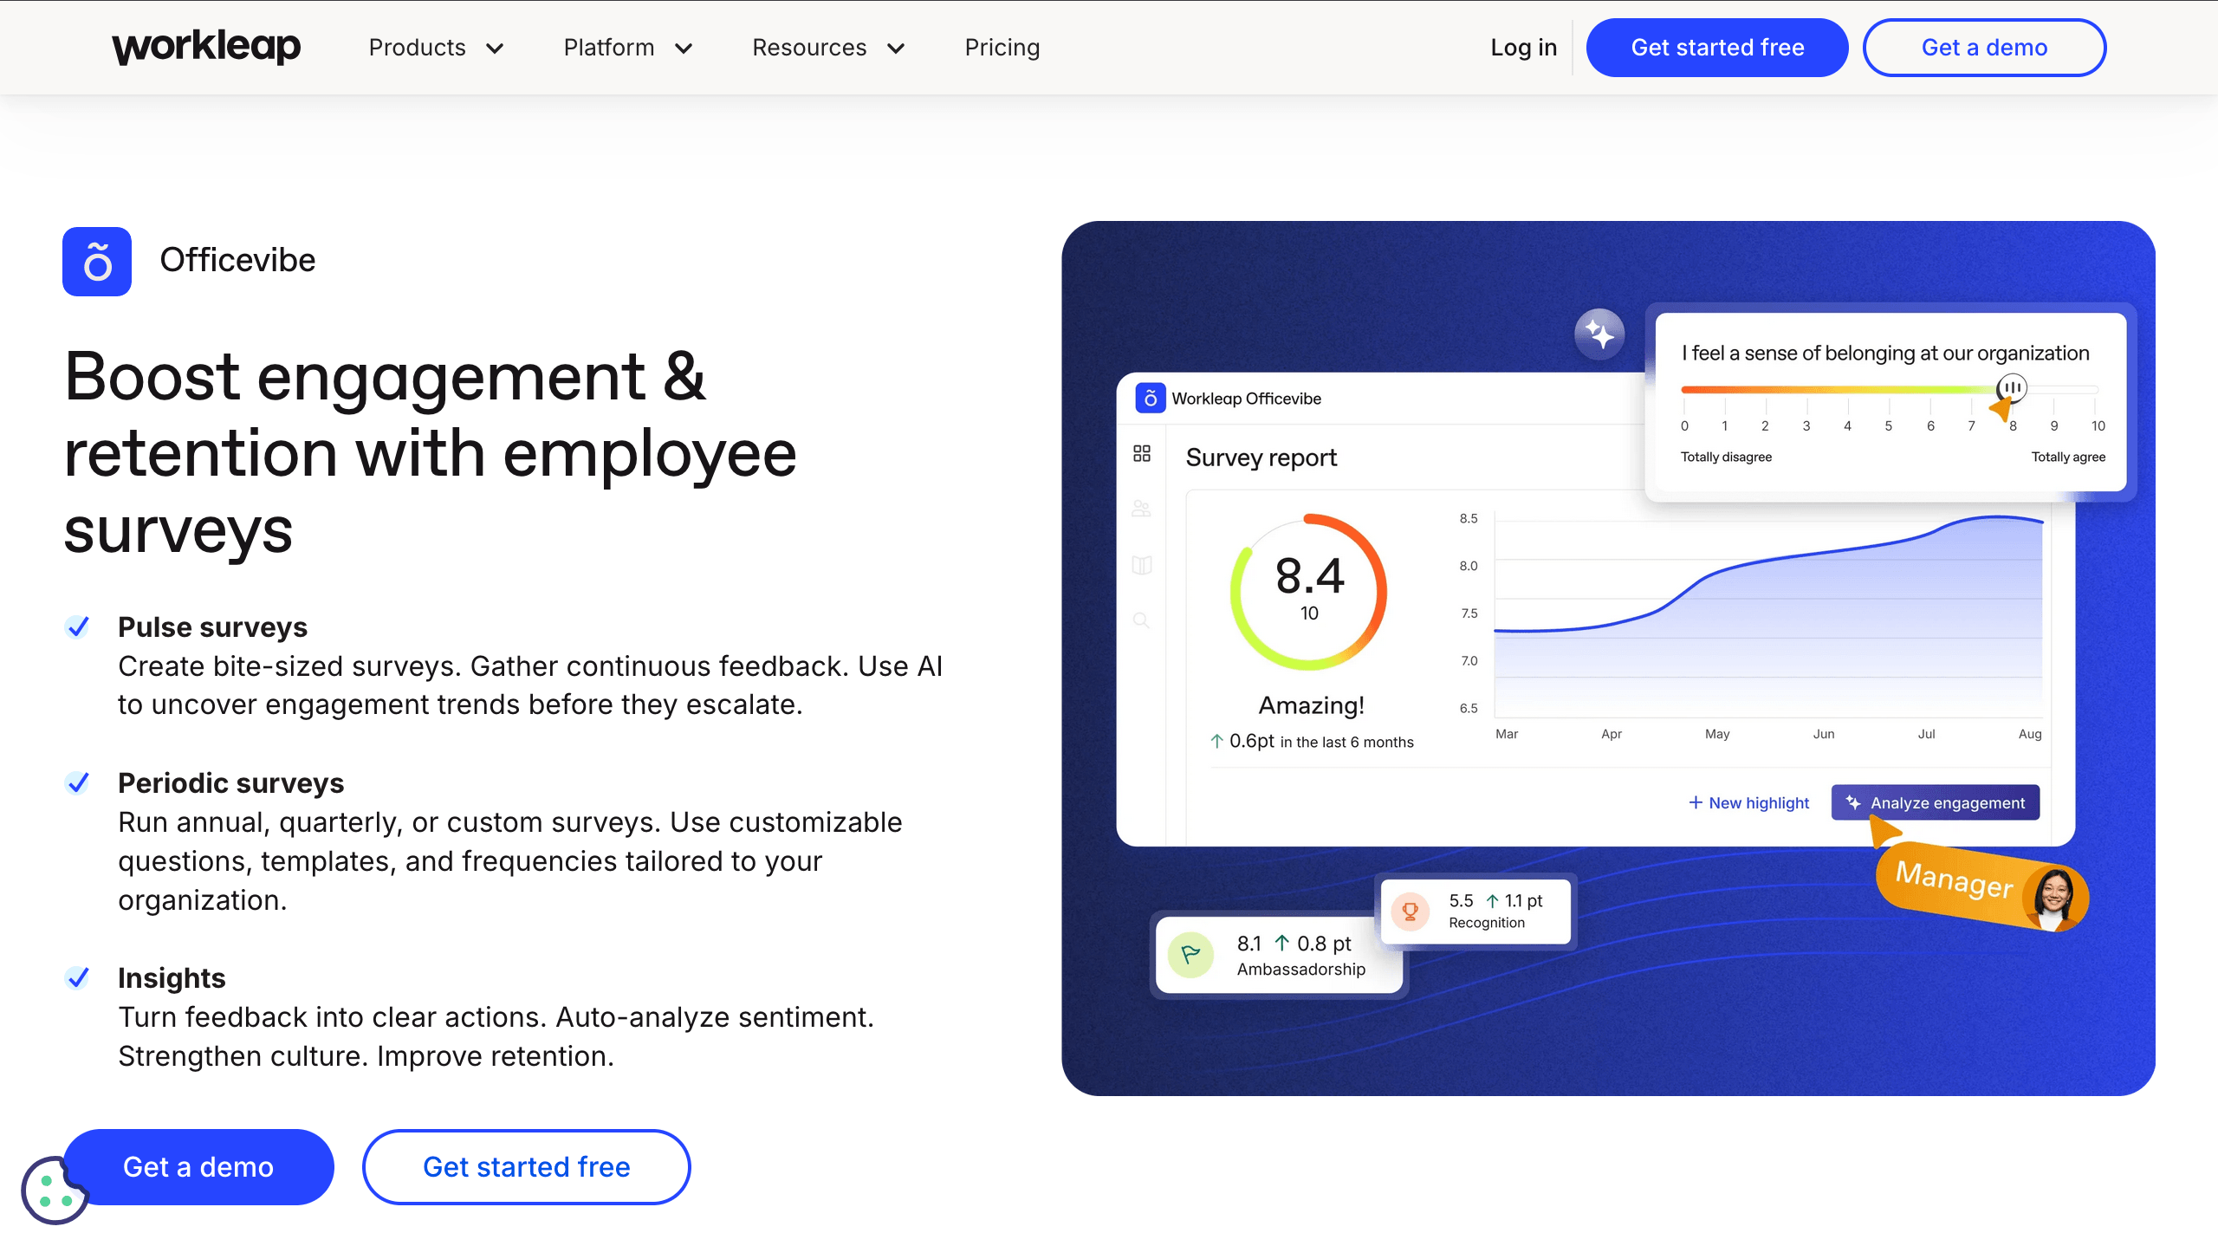
Task: Open the team members icon in sidebar
Action: coord(1142,509)
